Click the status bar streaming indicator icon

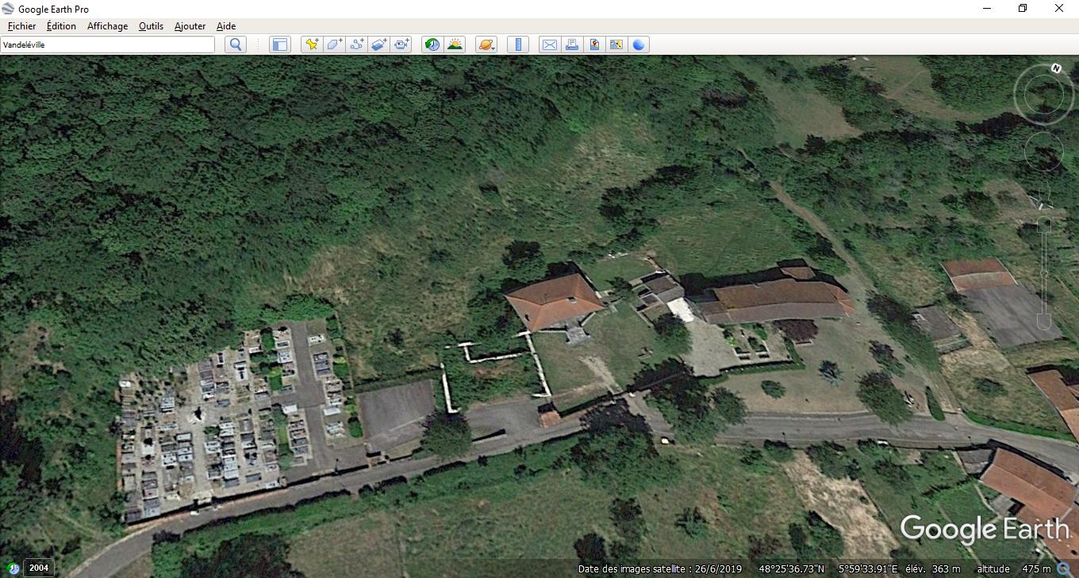[x=1062, y=568]
